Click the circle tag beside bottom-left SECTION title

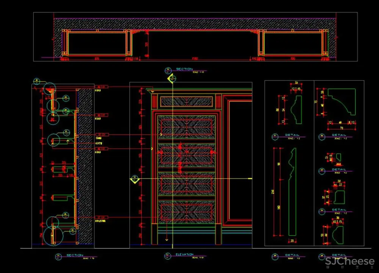58,256
